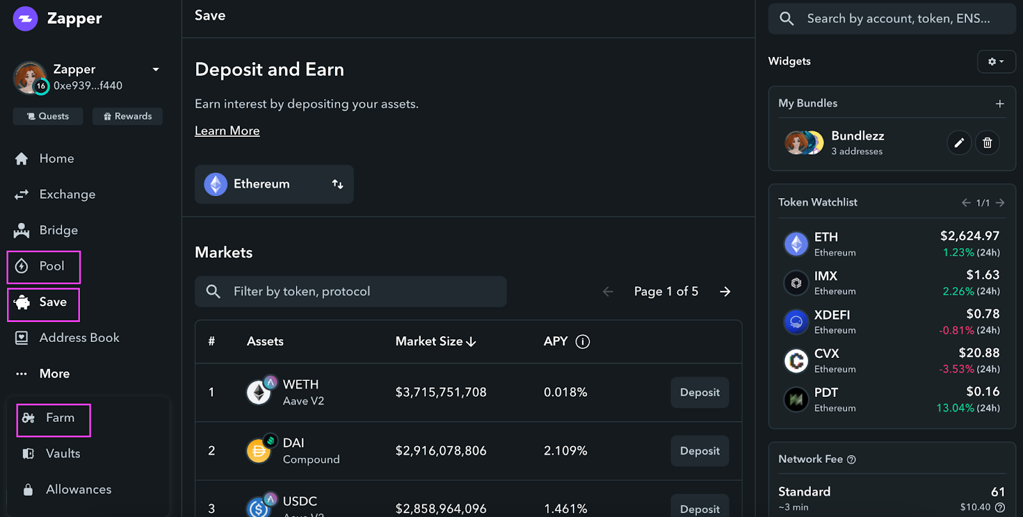Open the Exchange page
1023x517 pixels.
[x=54, y=194]
